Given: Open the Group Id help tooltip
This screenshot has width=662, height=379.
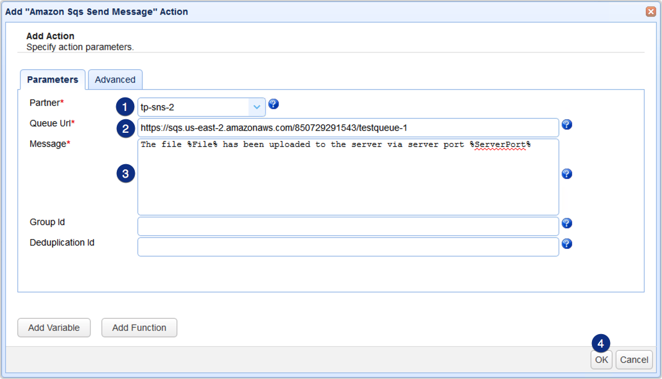Looking at the screenshot, I should click(x=567, y=223).
